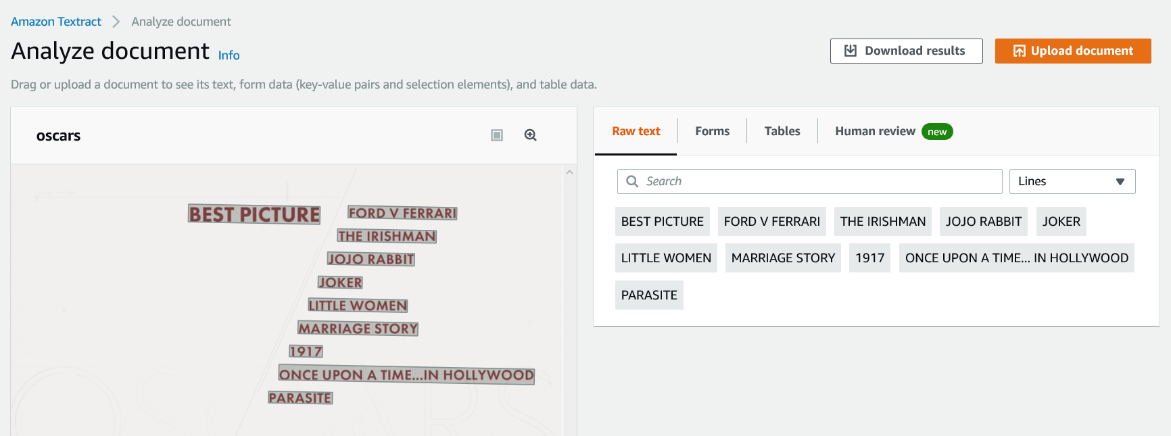The width and height of the screenshot is (1171, 436).
Task: Click the fit-to-view icon beside oscars
Action: click(497, 135)
